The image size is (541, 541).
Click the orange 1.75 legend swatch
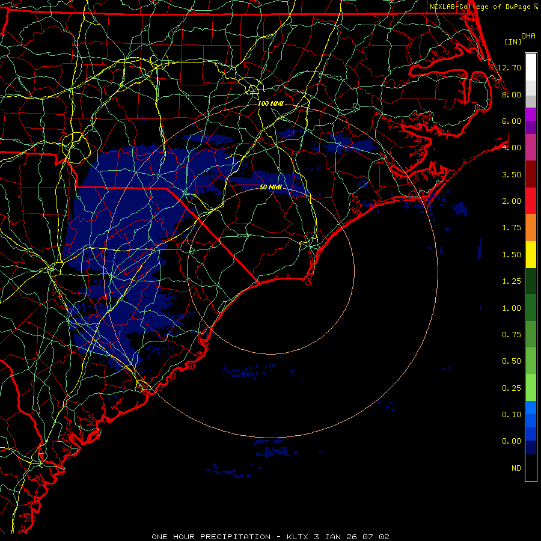(531, 228)
